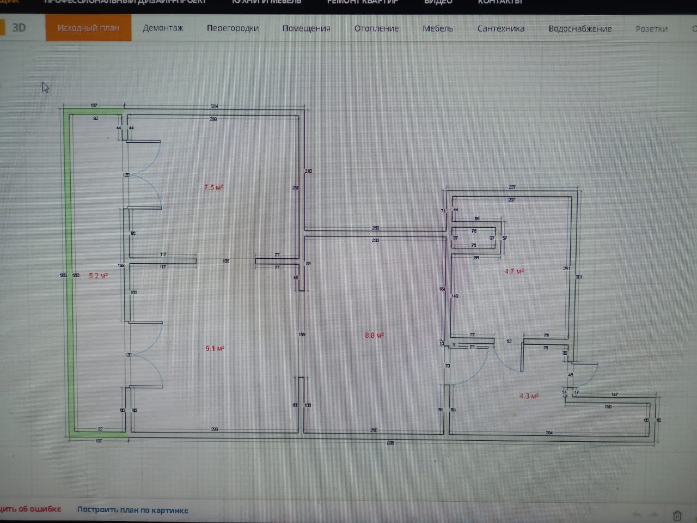Click the undo arrow icon
697x523 pixels.
point(635,514)
